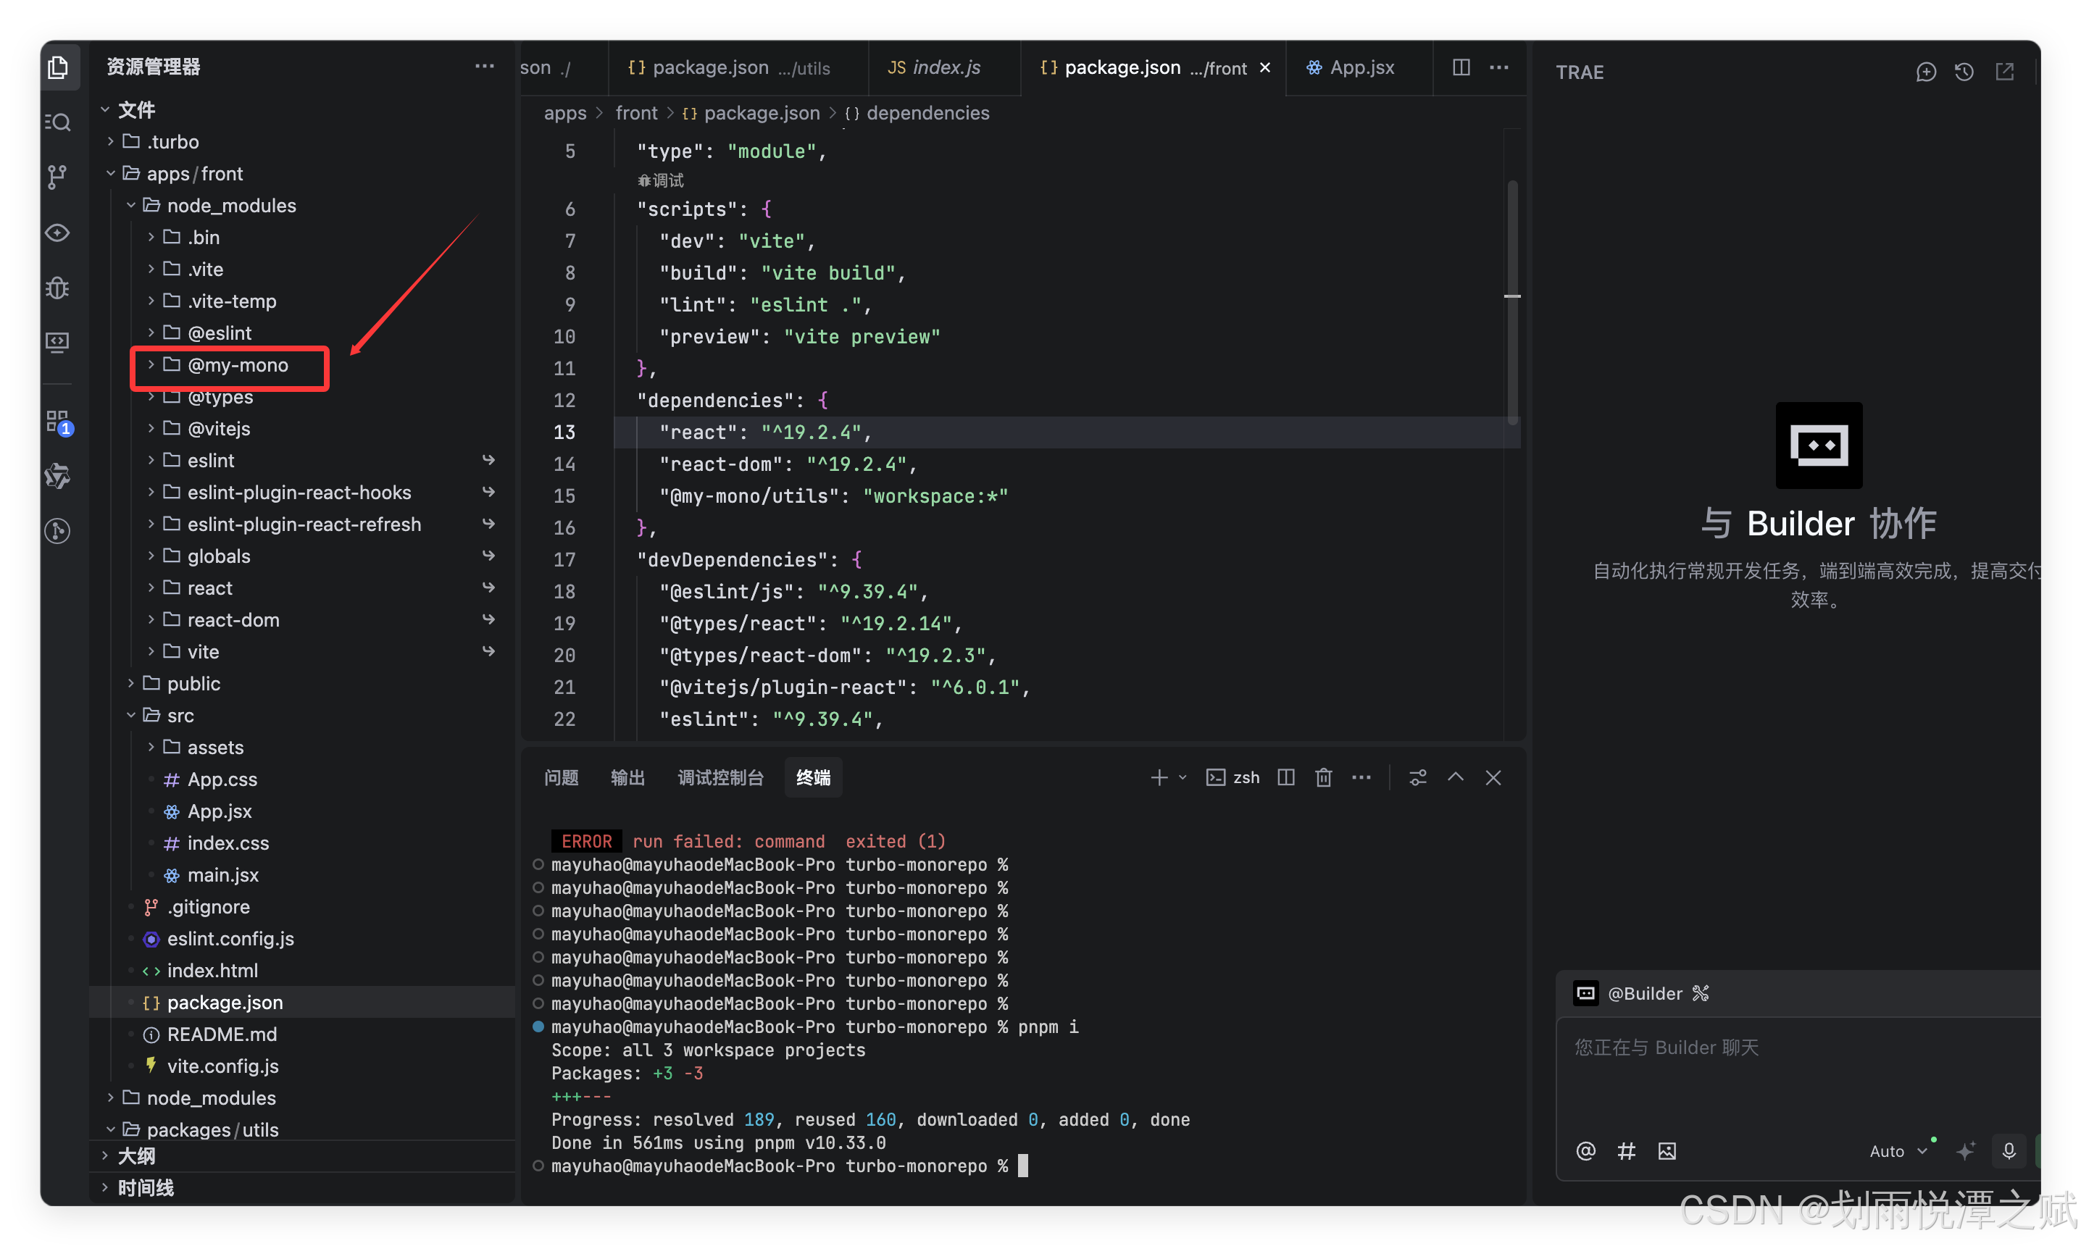Click the kill terminal trash icon
Image resolution: width=2081 pixels, height=1246 pixels.
point(1324,777)
